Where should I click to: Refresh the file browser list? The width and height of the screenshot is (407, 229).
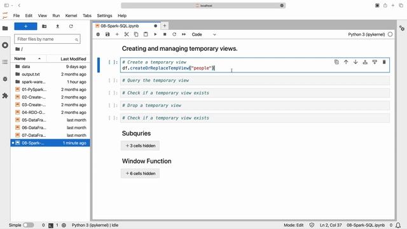pos(71,26)
